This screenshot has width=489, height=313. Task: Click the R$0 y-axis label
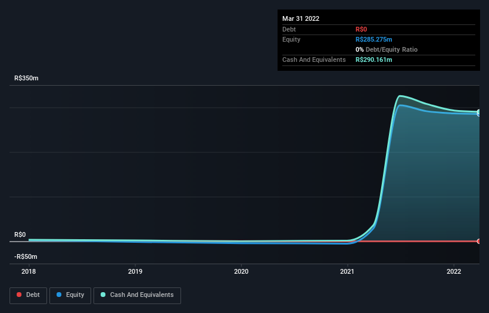click(x=20, y=234)
